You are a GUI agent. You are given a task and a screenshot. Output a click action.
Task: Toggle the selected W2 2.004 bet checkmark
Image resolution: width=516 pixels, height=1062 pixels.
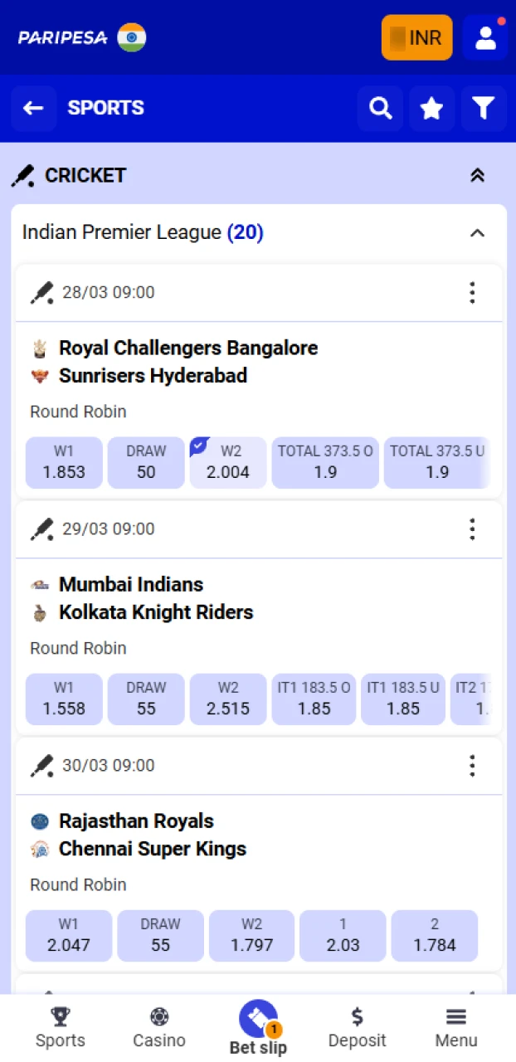pos(199,445)
